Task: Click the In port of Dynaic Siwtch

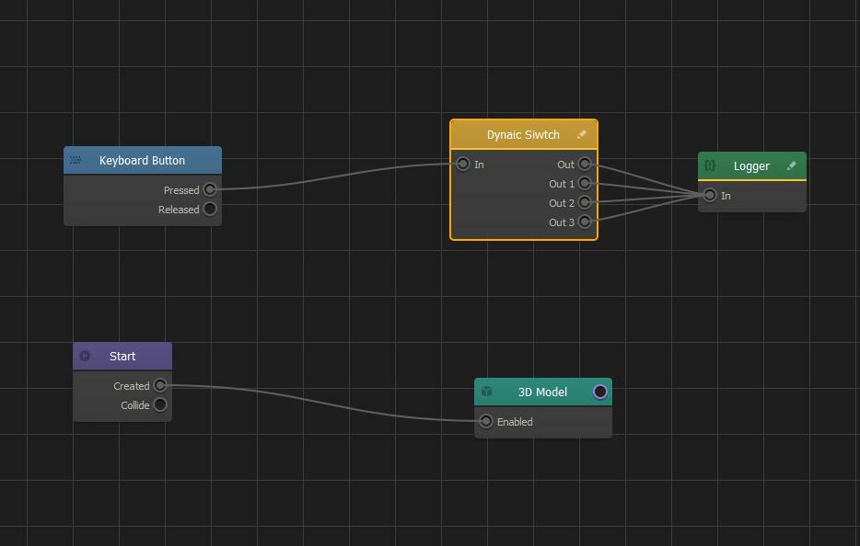Action: pos(463,165)
